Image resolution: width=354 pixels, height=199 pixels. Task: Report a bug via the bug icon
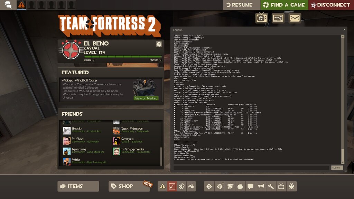(292, 186)
